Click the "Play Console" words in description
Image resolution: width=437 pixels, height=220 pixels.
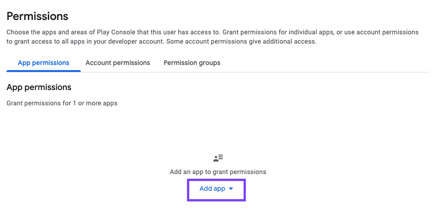(115, 32)
